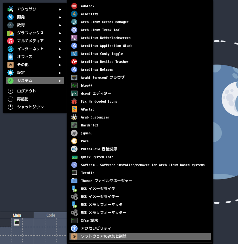Click the PulseAudio speaker icon
238x244 pixels.
[74, 149]
